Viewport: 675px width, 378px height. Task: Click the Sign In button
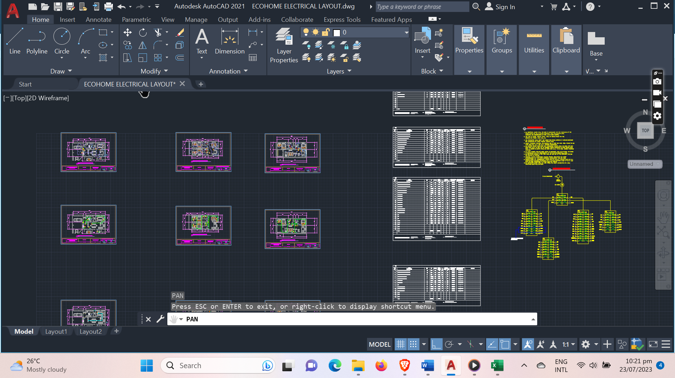500,7
